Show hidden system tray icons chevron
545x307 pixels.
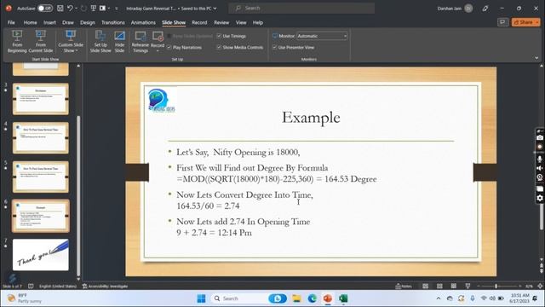tap(439, 298)
